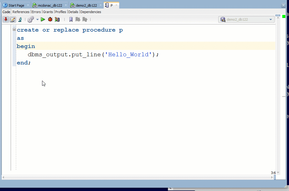This screenshot has height=191, width=289.
Task: Start debugging with the ladybug icon
Action: tap(50, 19)
